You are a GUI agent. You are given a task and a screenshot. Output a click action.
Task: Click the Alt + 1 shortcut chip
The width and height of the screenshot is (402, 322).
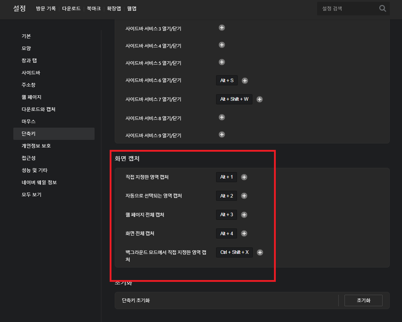[x=227, y=177]
